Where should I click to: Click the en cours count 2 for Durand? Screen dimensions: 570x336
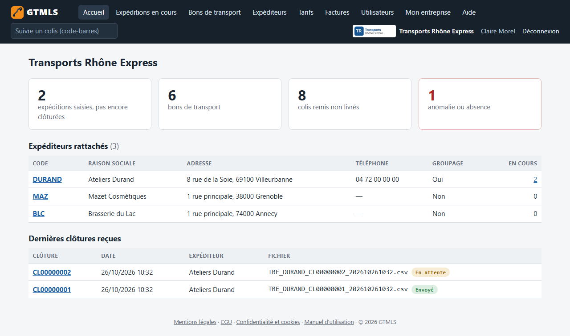click(535, 180)
